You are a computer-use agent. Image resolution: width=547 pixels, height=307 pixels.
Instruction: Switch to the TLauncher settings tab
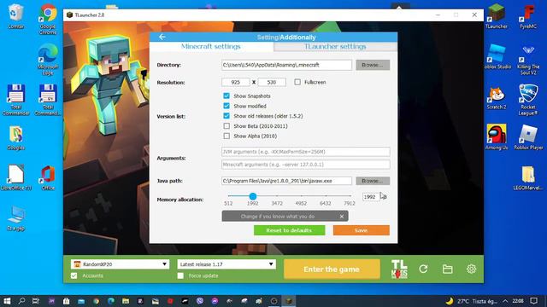point(335,47)
